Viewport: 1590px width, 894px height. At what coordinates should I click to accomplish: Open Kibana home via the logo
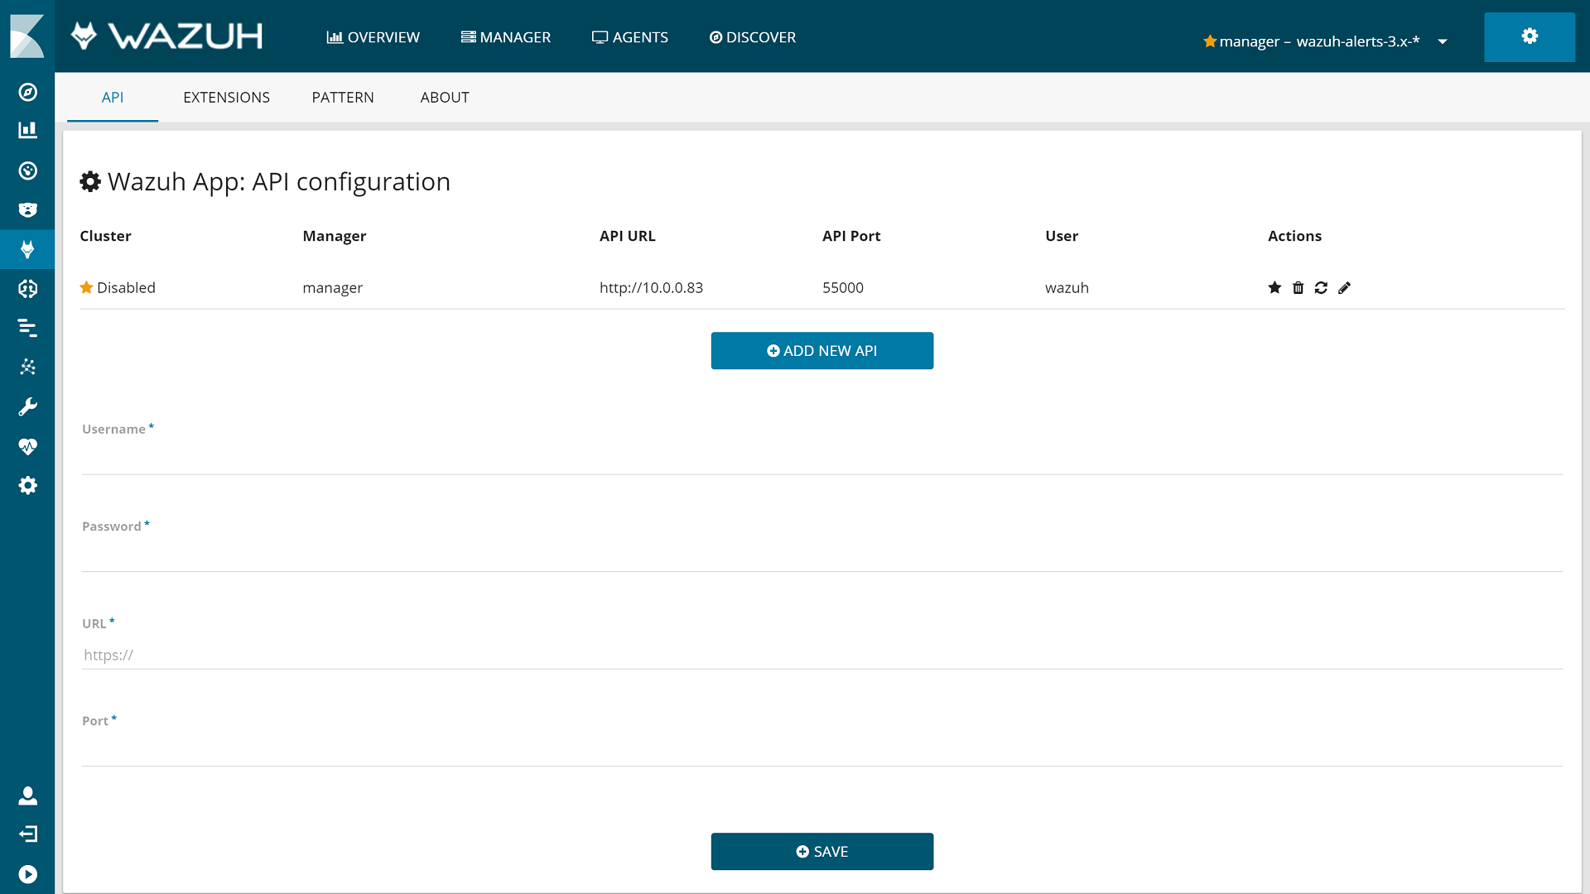(x=27, y=36)
